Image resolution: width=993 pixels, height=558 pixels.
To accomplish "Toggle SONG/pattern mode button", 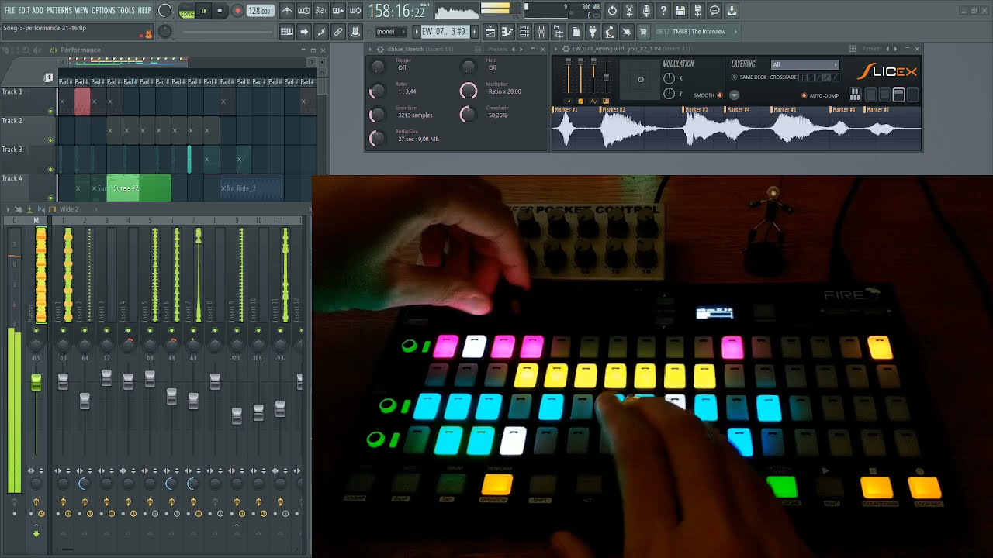I will (x=187, y=11).
